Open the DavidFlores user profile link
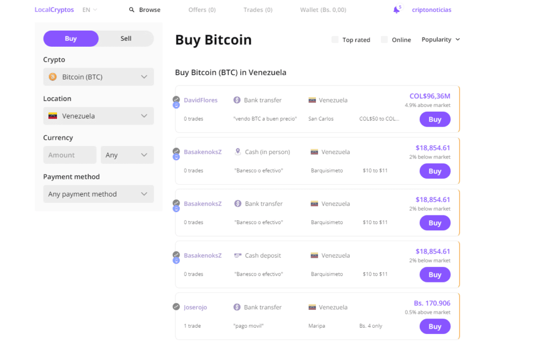This screenshot has height=362, width=551. [x=201, y=100]
